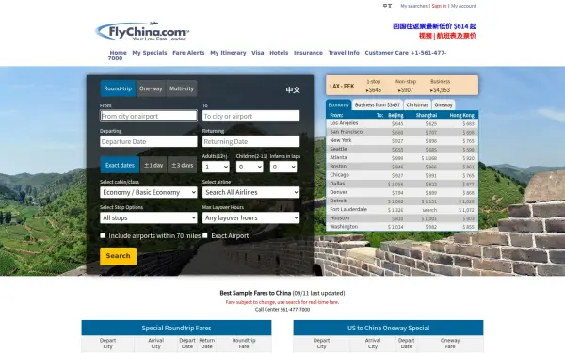This screenshot has height=353, width=565.
Task: Open the Economy fares tab
Action: [338, 104]
